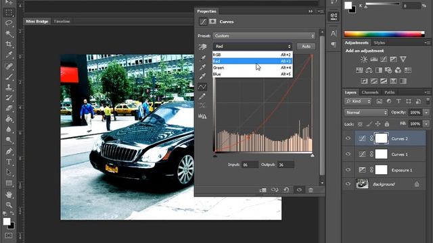Switch to the Timeline tab
The width and height of the screenshot is (433, 243).
click(62, 21)
